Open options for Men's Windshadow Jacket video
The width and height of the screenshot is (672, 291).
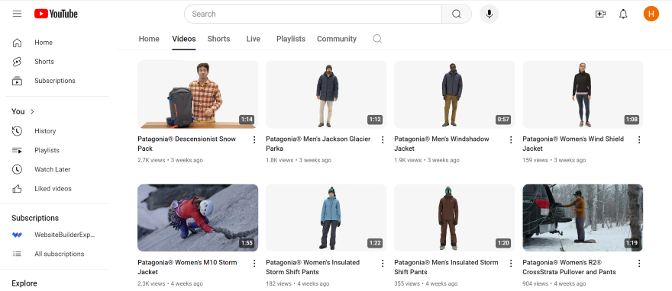pos(511,139)
